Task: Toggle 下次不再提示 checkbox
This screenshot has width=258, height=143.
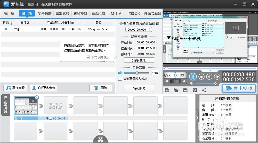Action: 88,57
